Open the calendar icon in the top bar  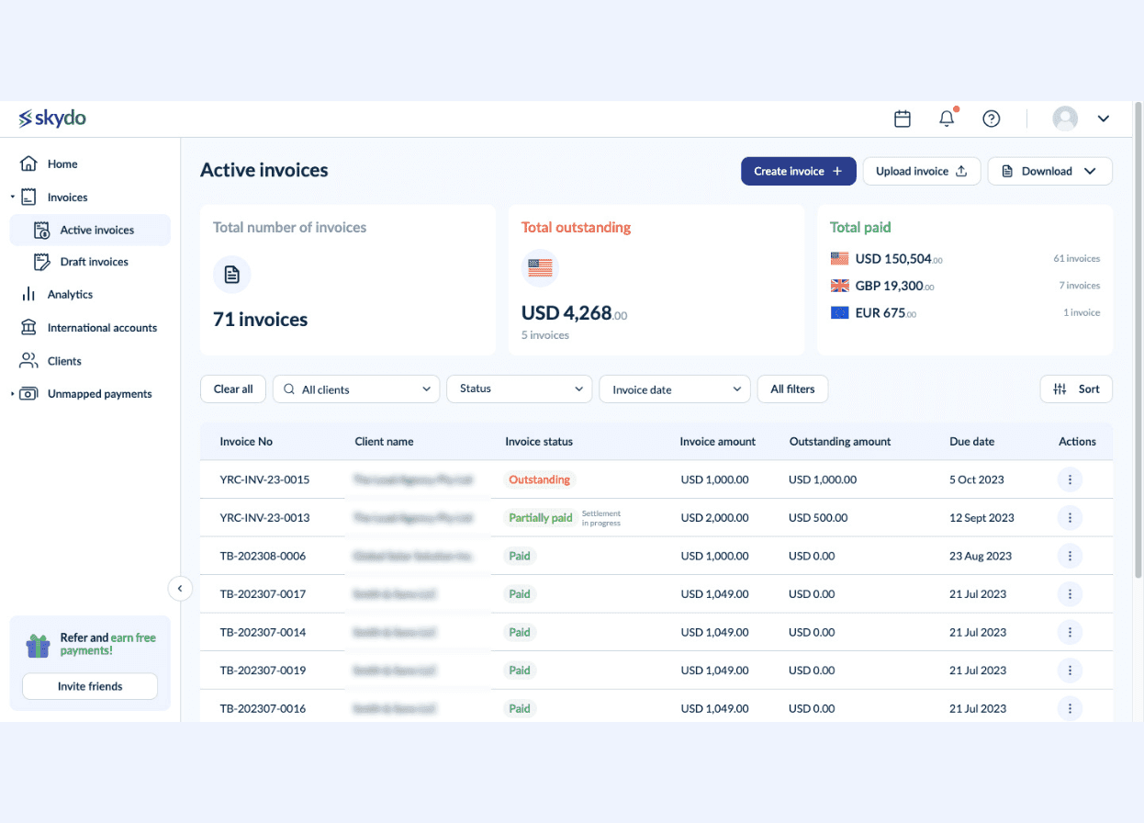click(x=902, y=118)
